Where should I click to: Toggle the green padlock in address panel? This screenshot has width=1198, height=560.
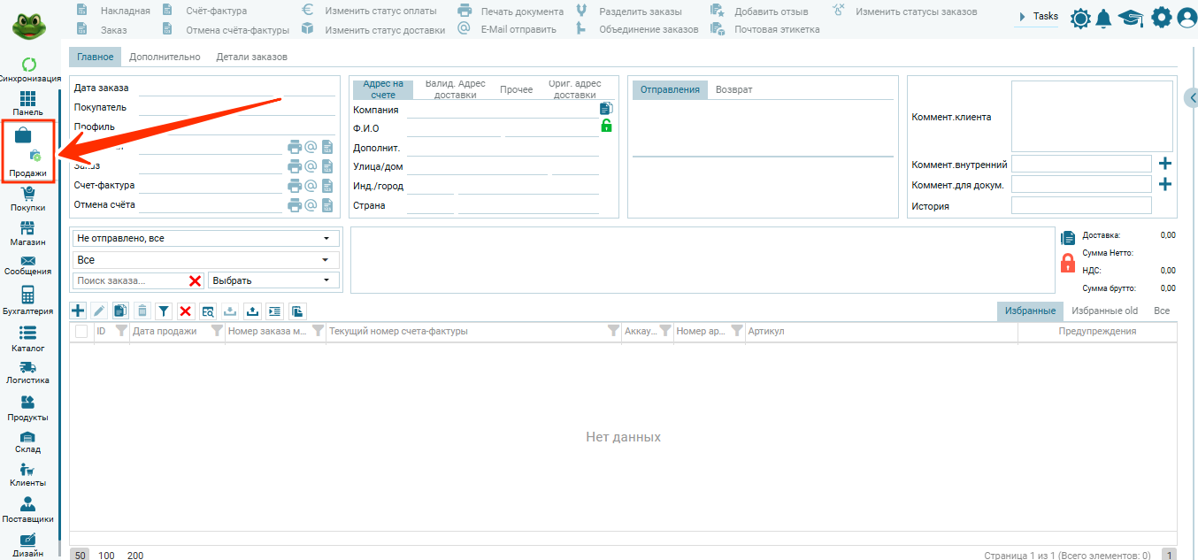point(606,126)
